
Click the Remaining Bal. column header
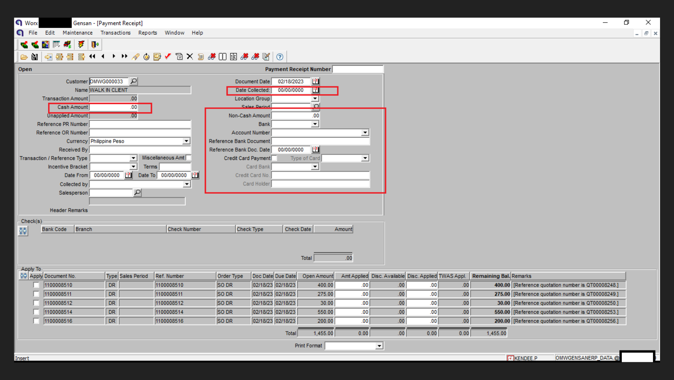491,276
